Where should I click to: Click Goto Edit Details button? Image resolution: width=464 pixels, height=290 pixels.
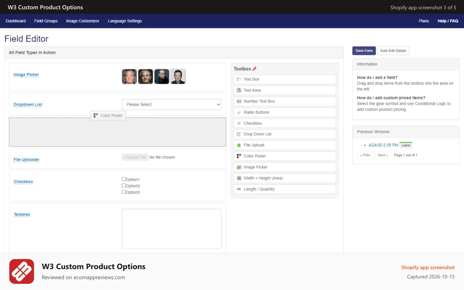(x=393, y=51)
